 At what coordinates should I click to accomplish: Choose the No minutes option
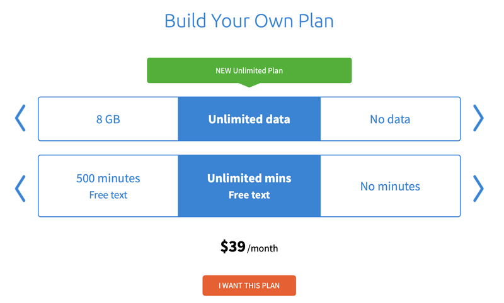[390, 186]
